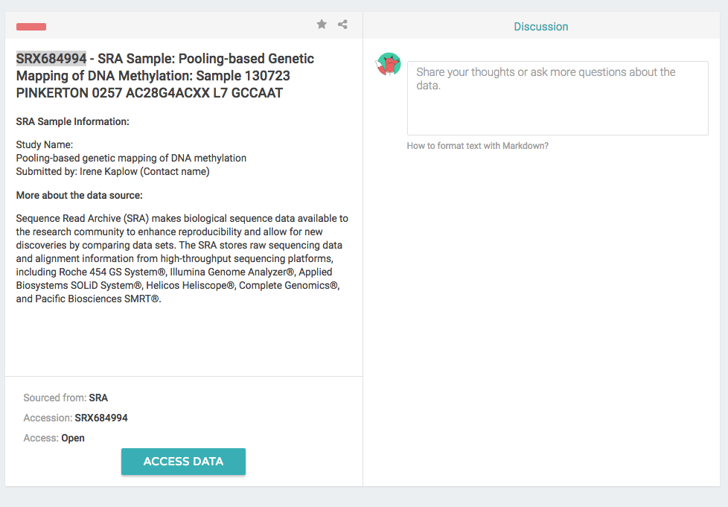Click the 'Study Name:' label
Screen dimensions: 728x507
coord(45,145)
